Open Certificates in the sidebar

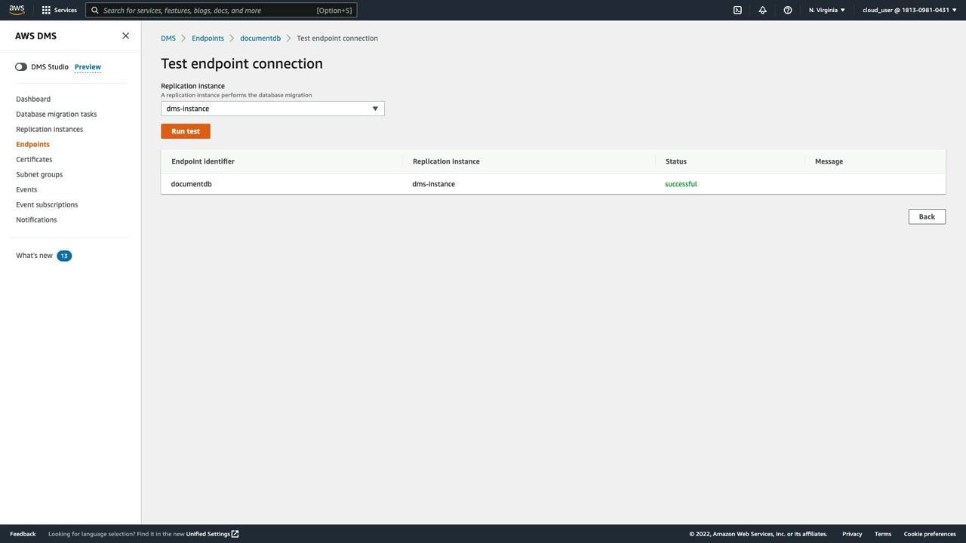[34, 159]
